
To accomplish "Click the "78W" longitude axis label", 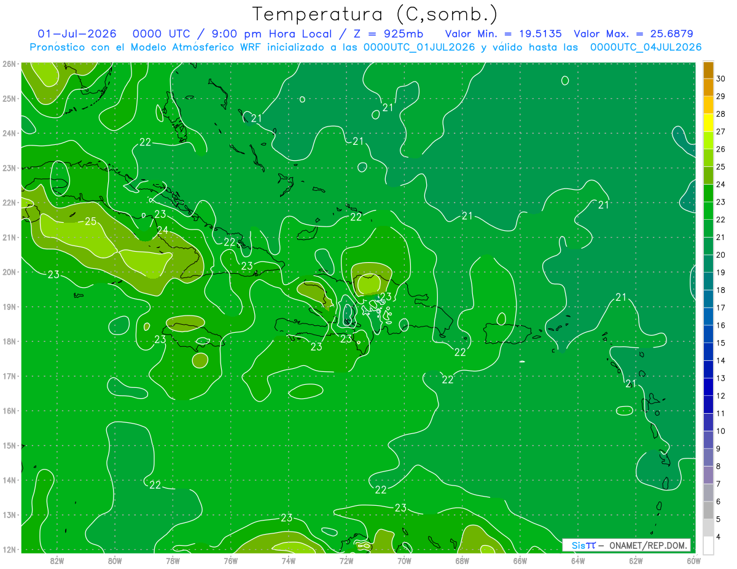I will [x=173, y=560].
